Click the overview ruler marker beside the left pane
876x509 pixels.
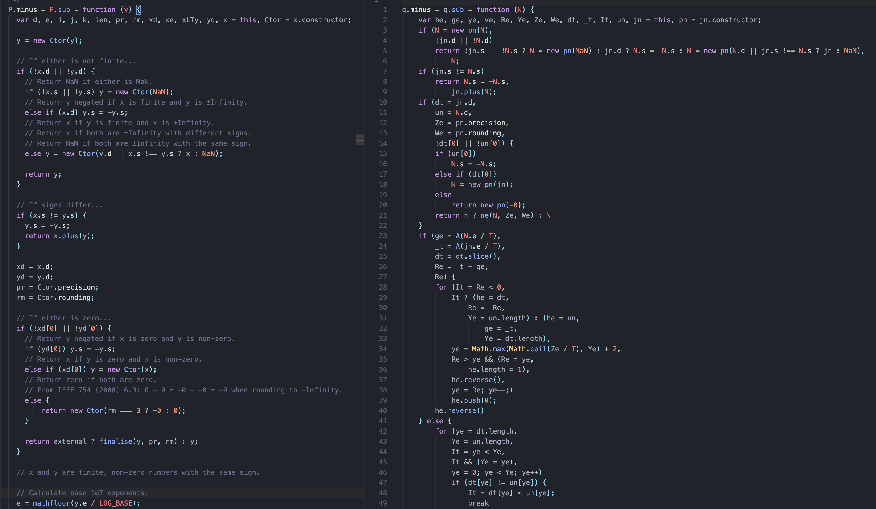coord(360,140)
